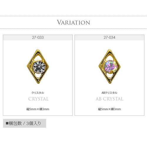
Task: Click the clear rhinestone in left charm
Action: [39, 67]
